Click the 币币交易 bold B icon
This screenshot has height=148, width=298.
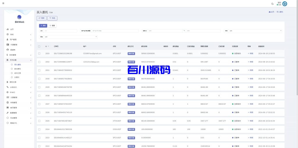[x=7, y=60]
